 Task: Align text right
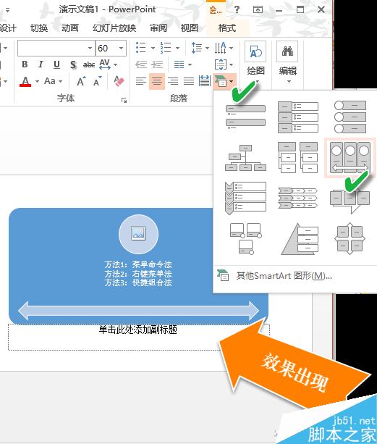[173, 81]
